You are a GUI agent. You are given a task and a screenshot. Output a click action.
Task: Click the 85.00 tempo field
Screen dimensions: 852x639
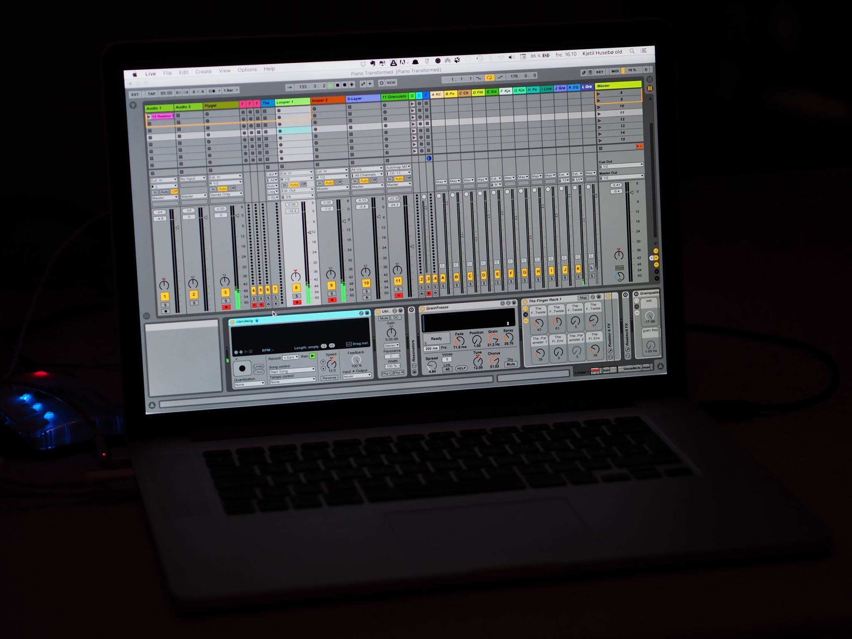tap(166, 93)
